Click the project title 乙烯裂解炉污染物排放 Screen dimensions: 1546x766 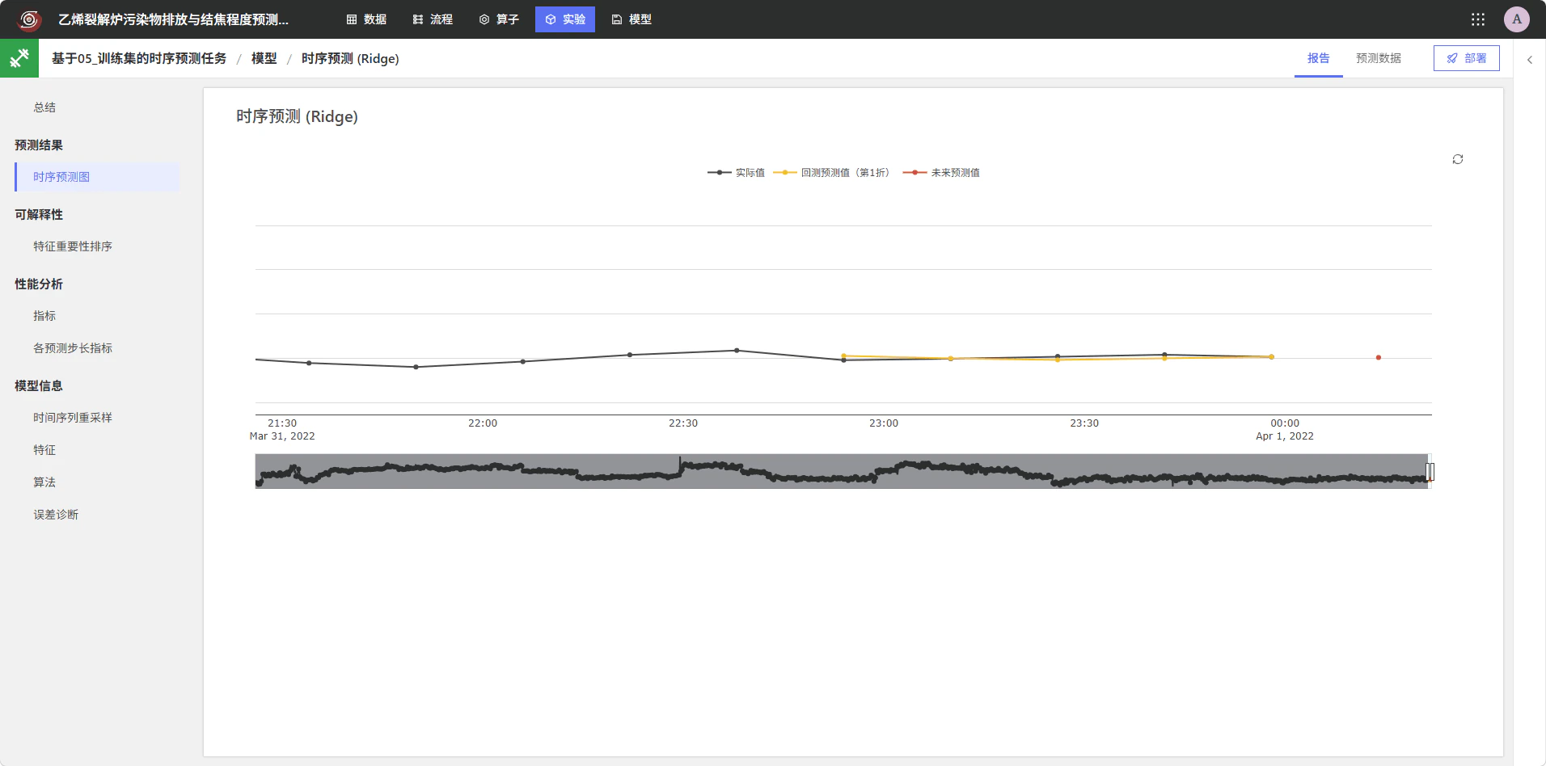click(x=173, y=19)
